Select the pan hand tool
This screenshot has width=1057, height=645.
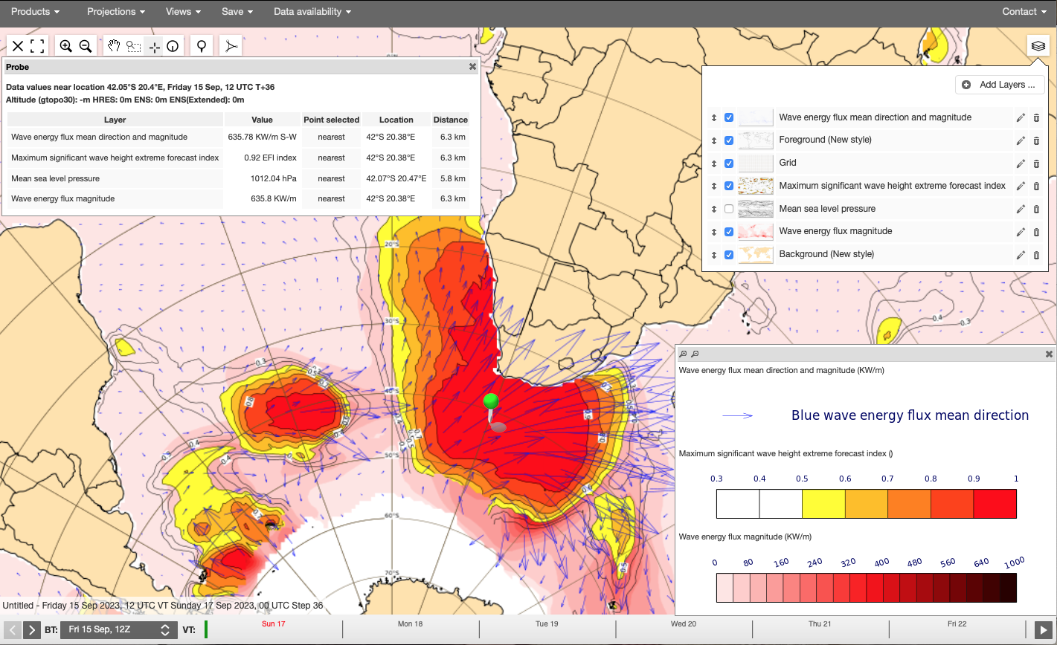(x=114, y=46)
